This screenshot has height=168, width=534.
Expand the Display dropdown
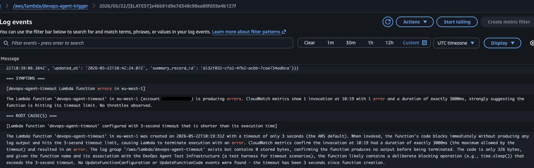(502, 43)
